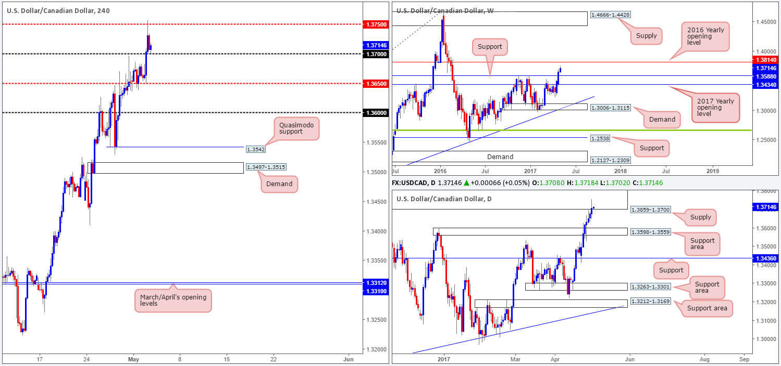Click the Demand text inside the lowest weekly zone

(500, 156)
